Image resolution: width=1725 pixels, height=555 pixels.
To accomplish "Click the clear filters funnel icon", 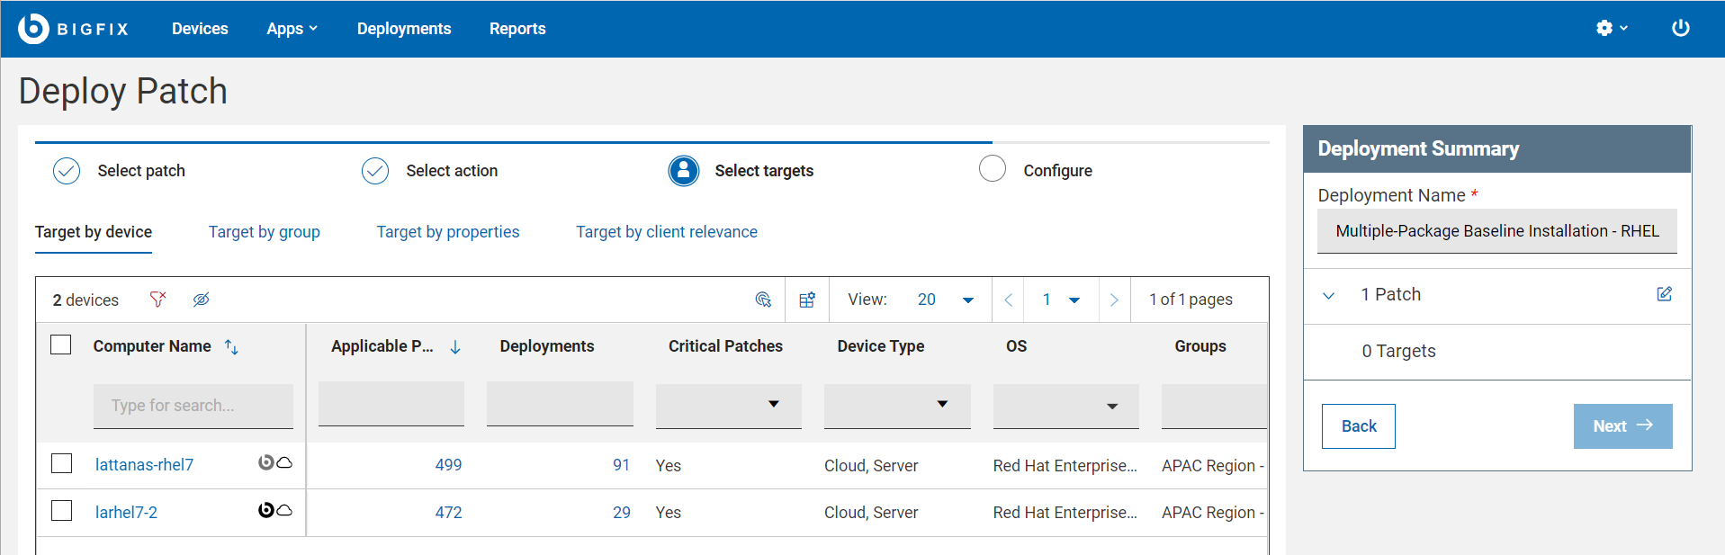I will 157,300.
